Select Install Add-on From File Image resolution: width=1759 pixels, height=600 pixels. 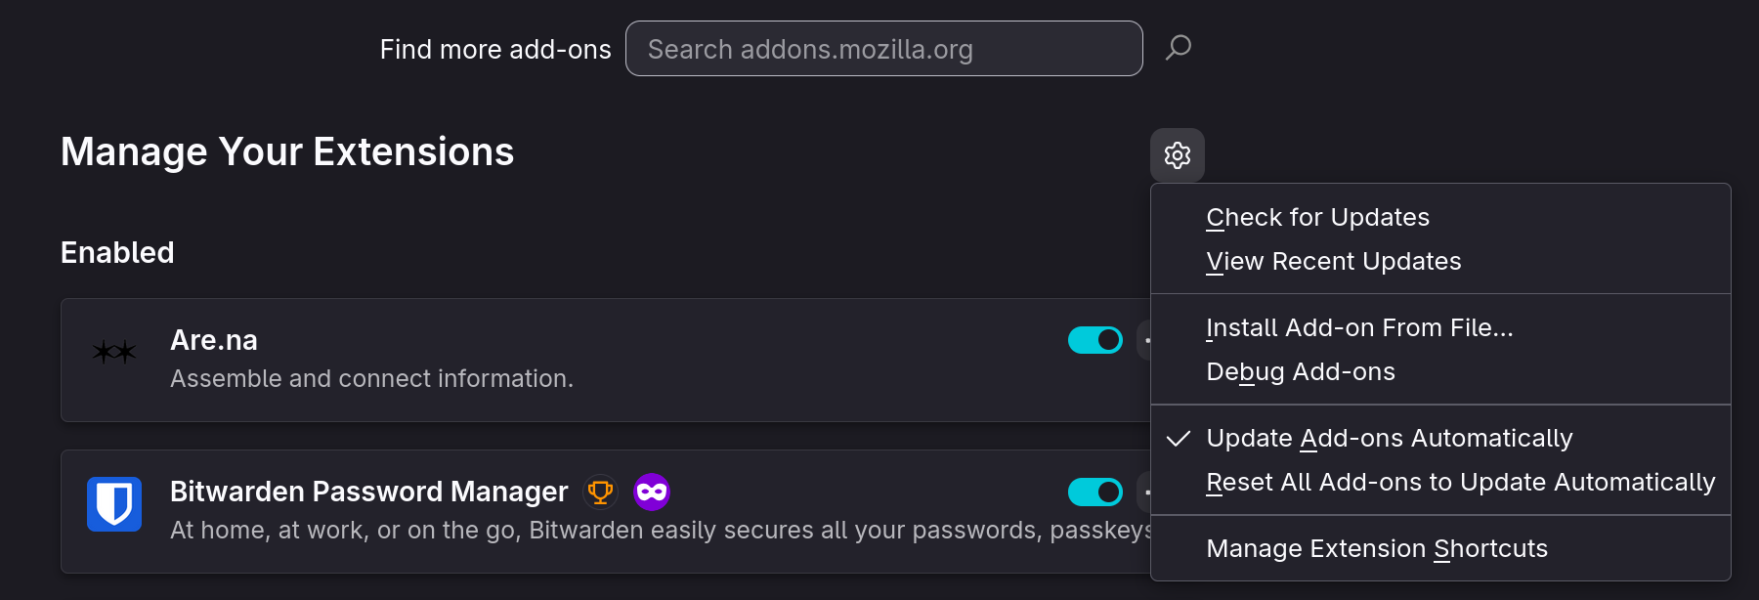click(x=1358, y=327)
